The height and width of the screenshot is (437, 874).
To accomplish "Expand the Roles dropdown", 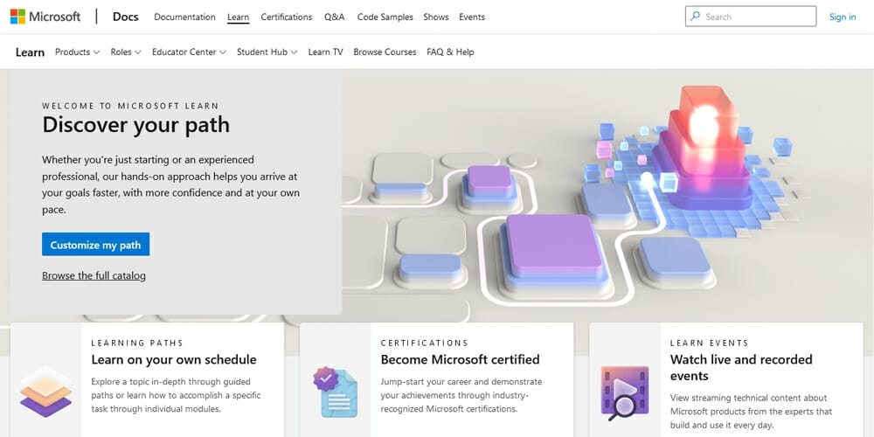I will pos(126,52).
